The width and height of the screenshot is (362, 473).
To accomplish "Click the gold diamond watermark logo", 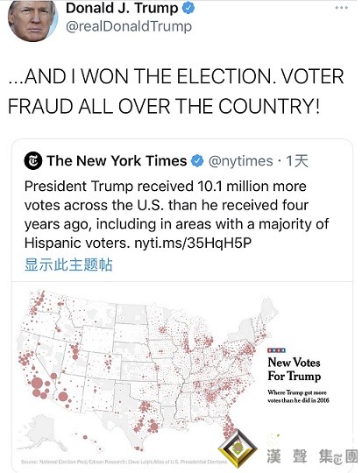I will point(238,448).
